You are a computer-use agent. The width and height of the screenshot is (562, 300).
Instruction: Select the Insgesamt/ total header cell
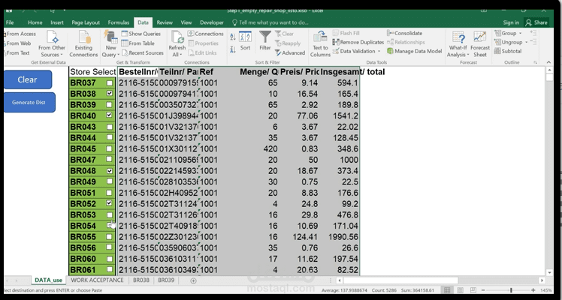click(x=340, y=72)
